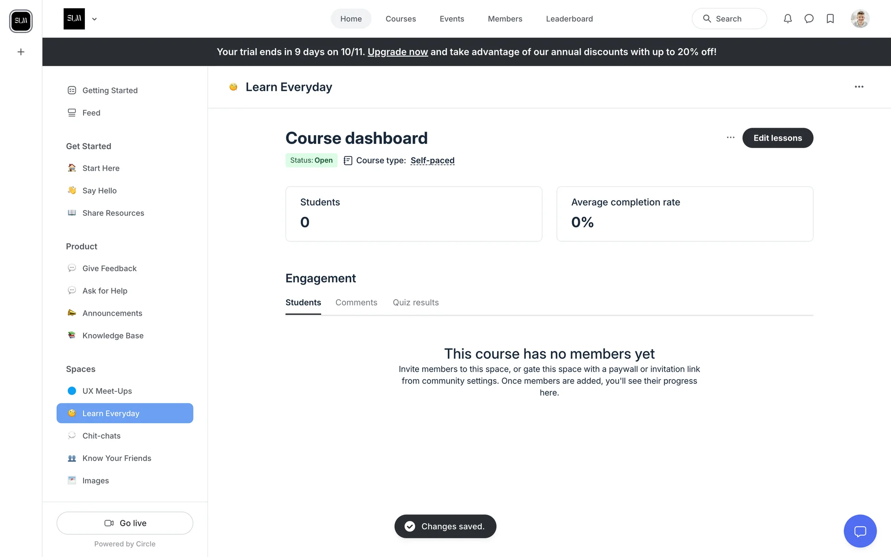This screenshot has width=891, height=557.
Task: Open the bookmarks icon in header
Action: [830, 19]
